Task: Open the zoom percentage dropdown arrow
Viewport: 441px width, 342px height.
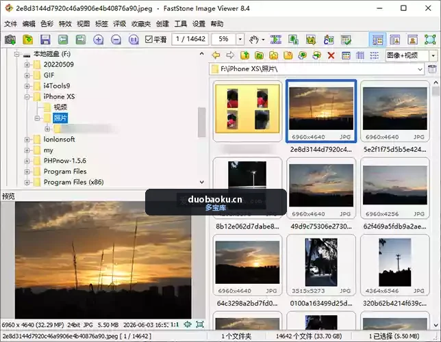Action: (x=240, y=39)
